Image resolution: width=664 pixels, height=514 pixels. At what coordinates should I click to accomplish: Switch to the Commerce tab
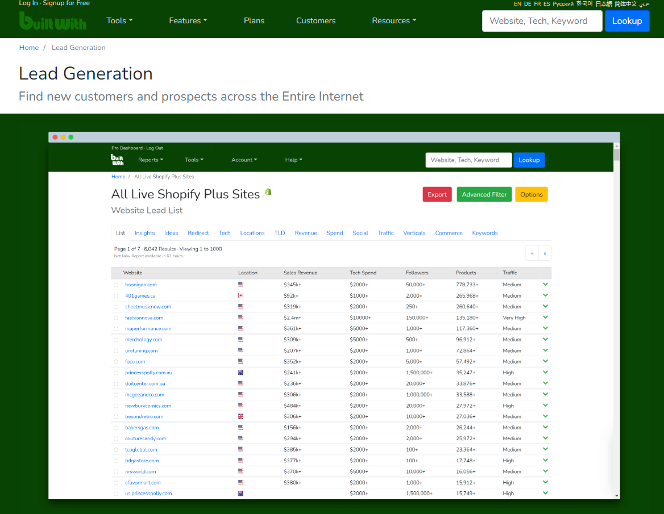pyautogui.click(x=449, y=233)
